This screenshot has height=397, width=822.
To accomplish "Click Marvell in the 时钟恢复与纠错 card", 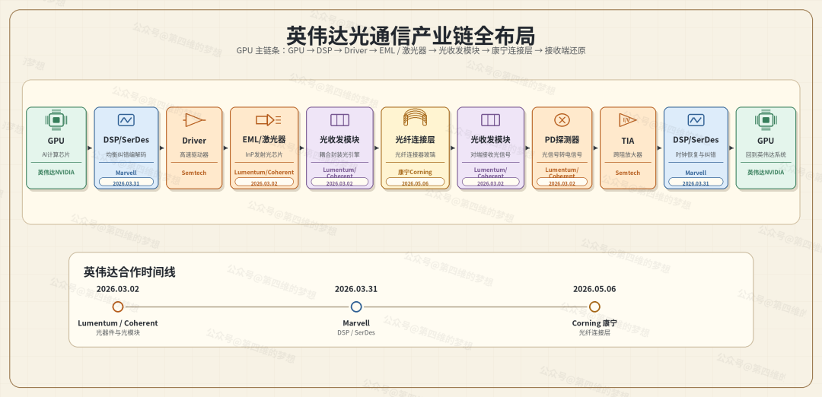I will tap(696, 173).
